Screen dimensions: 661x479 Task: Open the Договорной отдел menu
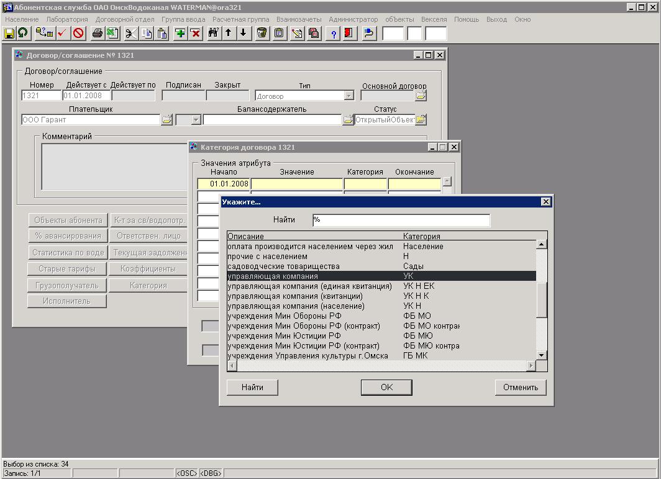125,19
